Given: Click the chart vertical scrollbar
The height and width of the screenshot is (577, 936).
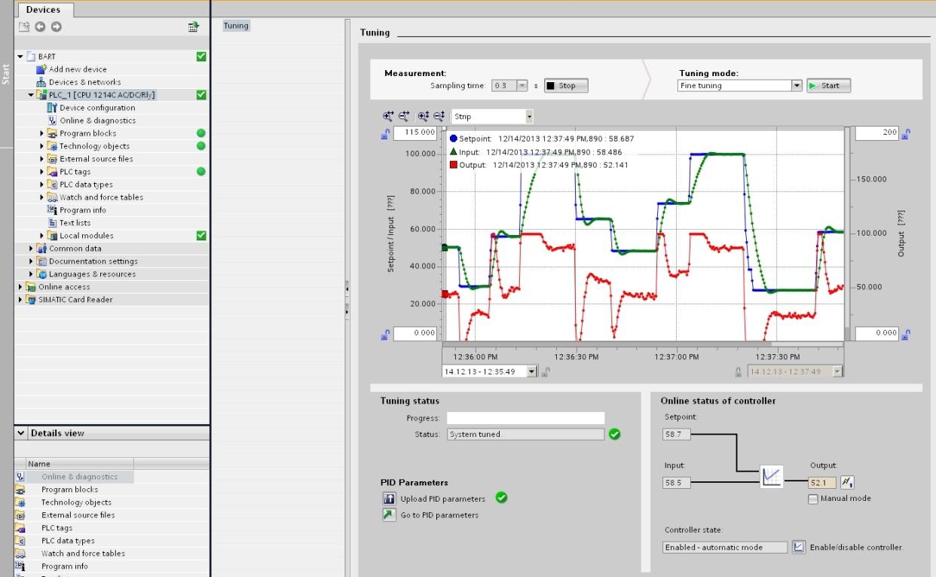Looking at the screenshot, I should coord(847,234).
